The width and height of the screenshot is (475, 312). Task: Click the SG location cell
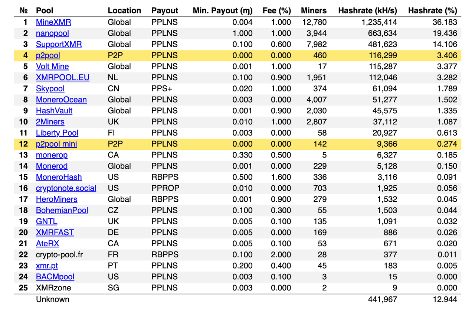114,288
